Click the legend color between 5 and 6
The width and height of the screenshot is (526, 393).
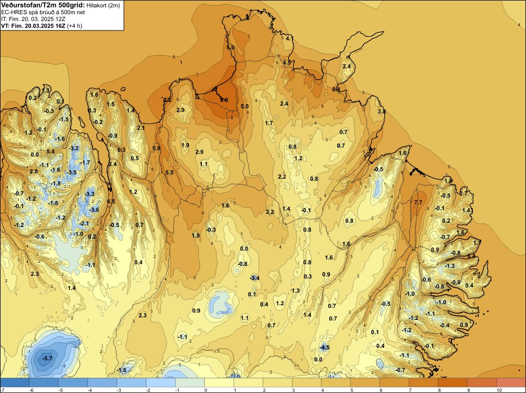[365, 382]
